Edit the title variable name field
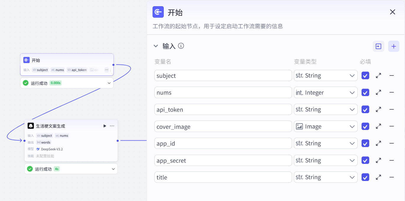Viewport: 405px width, 201px height. tap(223, 177)
